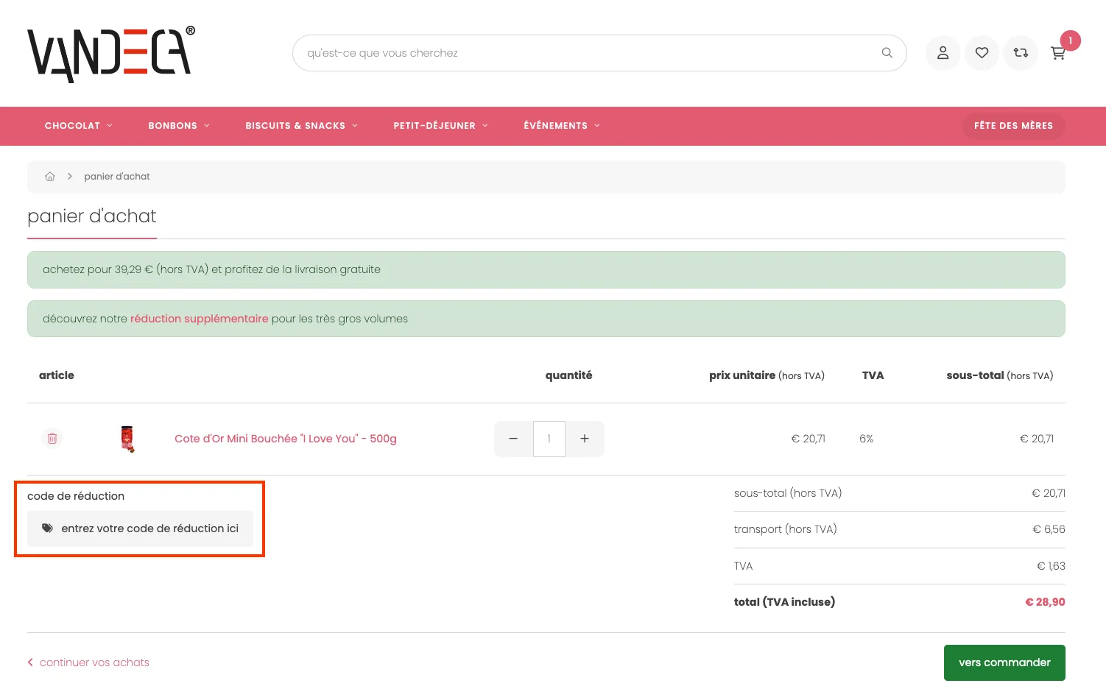This screenshot has width=1106, height=700.
Task: Click the "prix unitaire" column header
Action: coord(767,375)
